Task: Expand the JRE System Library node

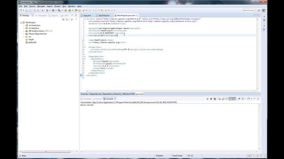Action: [x=24, y=31]
